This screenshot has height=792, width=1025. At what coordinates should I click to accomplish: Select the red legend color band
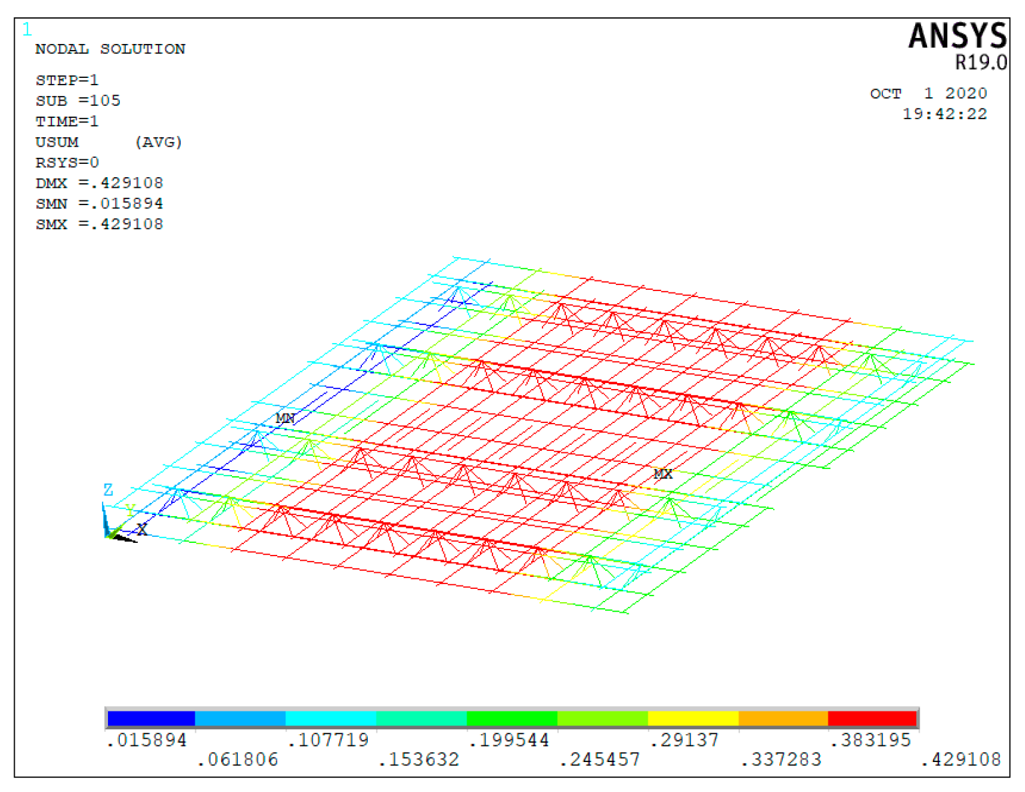point(872,718)
